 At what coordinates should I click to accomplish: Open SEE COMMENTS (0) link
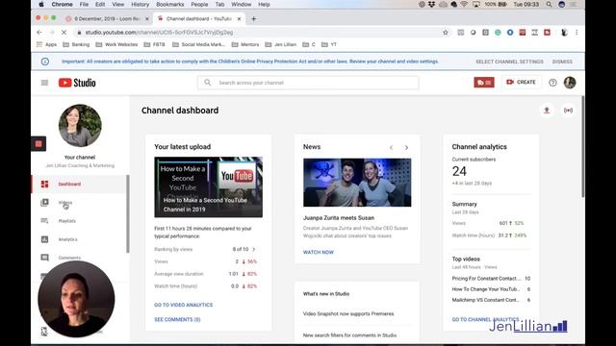click(177, 320)
